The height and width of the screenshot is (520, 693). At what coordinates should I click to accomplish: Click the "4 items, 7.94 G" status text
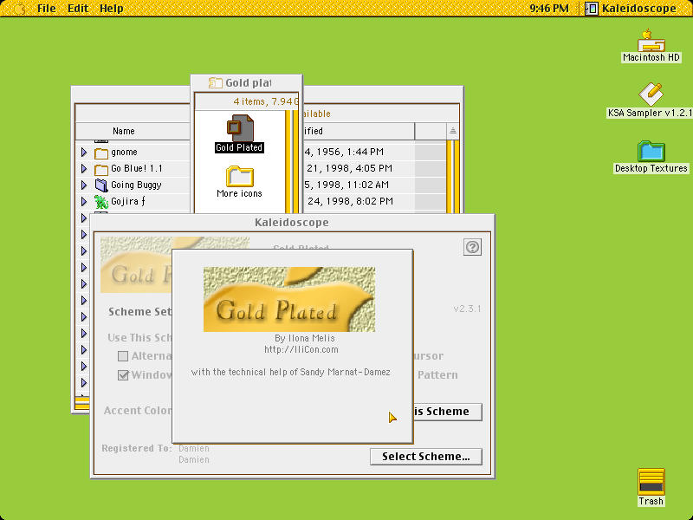coord(266,101)
